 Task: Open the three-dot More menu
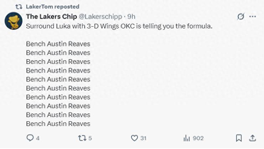pyautogui.click(x=253, y=17)
